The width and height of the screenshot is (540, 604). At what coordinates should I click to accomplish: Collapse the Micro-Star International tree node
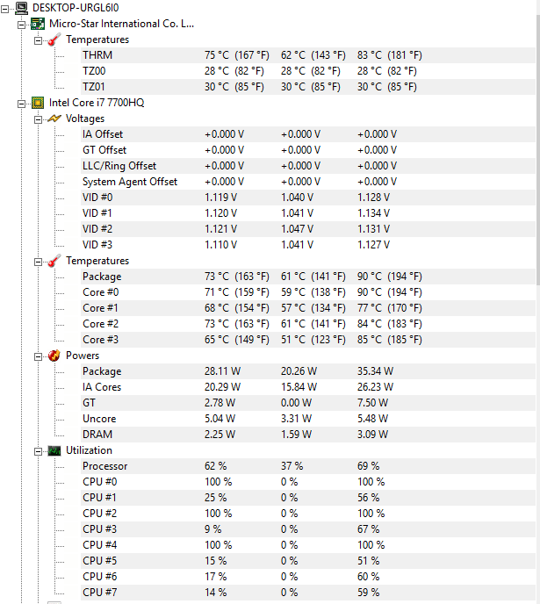tap(23, 24)
